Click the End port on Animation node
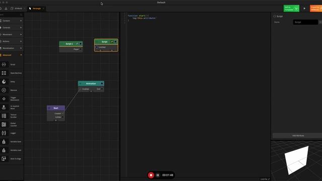 pos(102,89)
